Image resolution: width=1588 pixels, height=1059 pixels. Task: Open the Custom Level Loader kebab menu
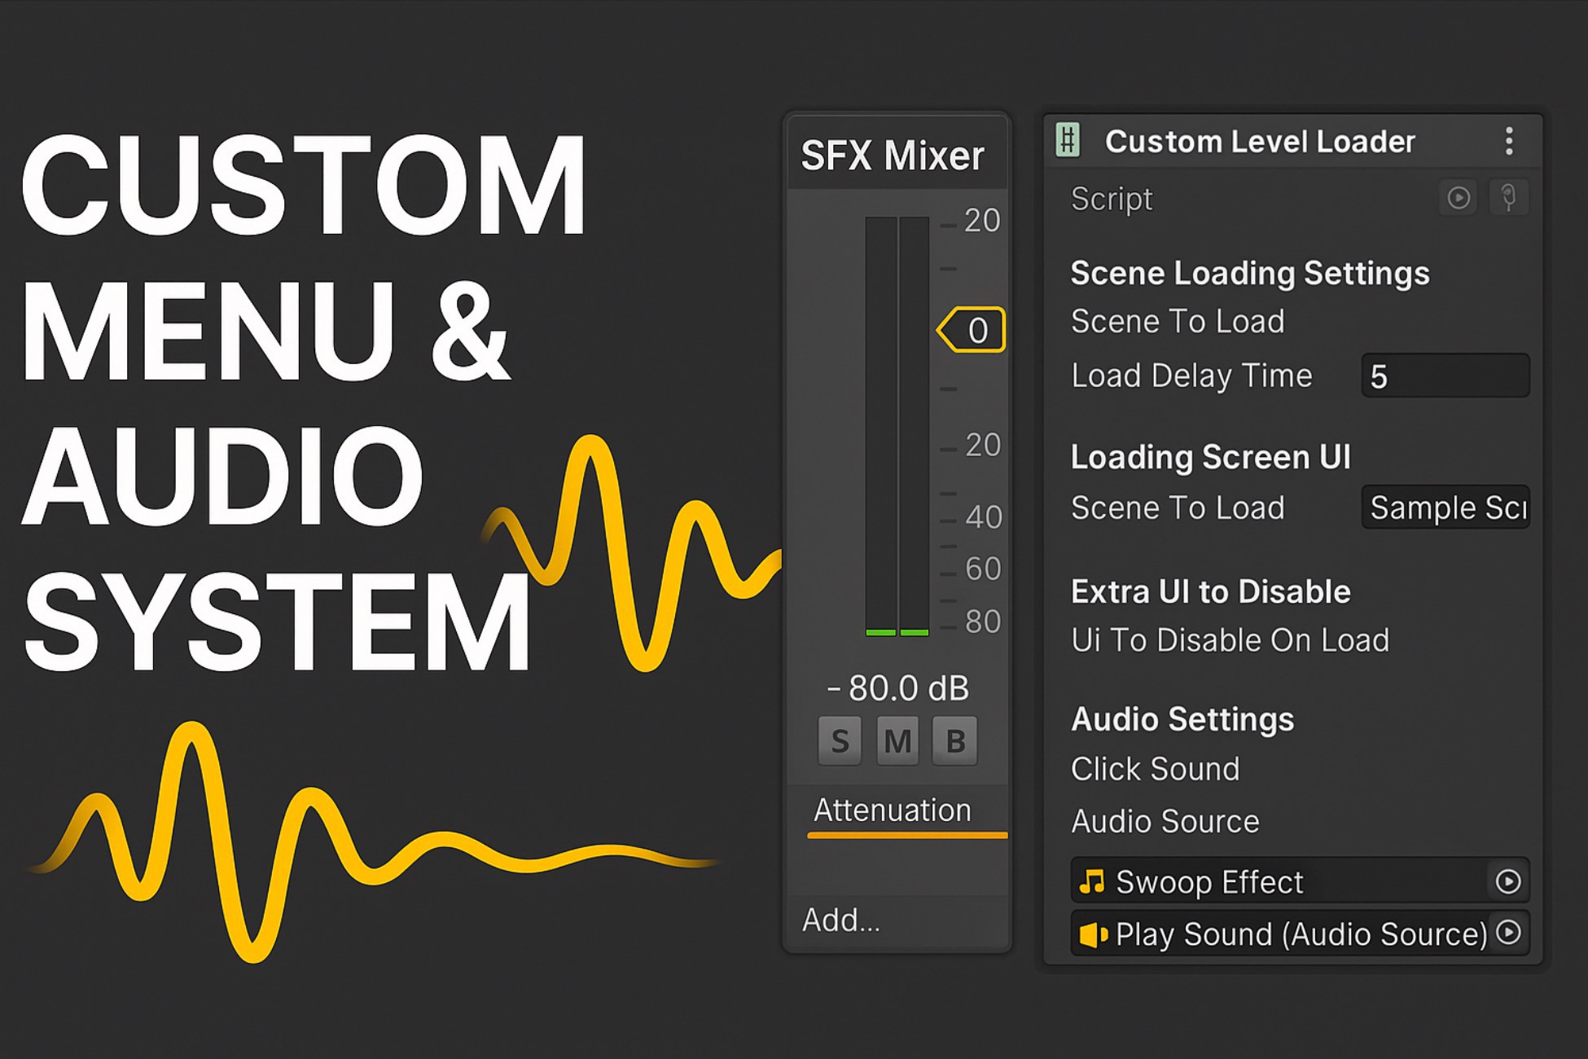pyautogui.click(x=1509, y=141)
